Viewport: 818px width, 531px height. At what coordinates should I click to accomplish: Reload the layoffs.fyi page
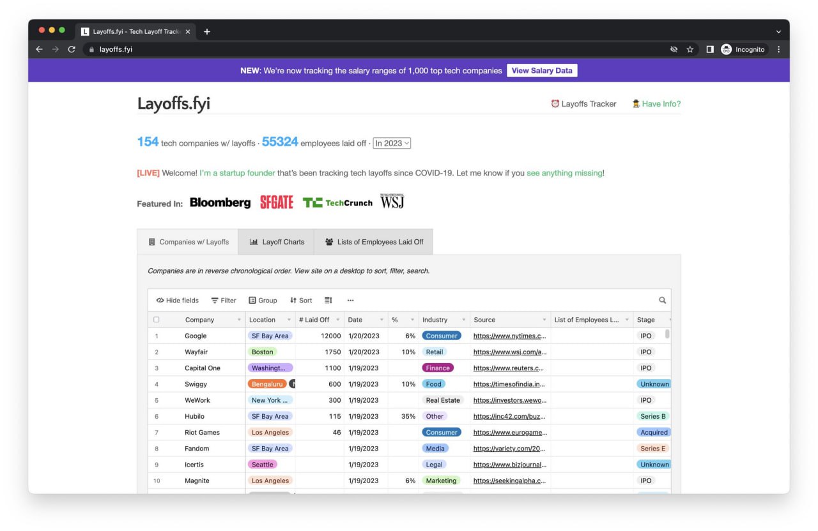point(72,49)
